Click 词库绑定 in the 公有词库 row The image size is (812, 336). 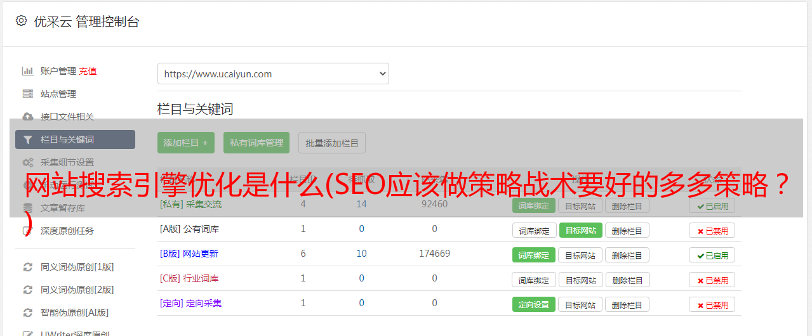534,230
